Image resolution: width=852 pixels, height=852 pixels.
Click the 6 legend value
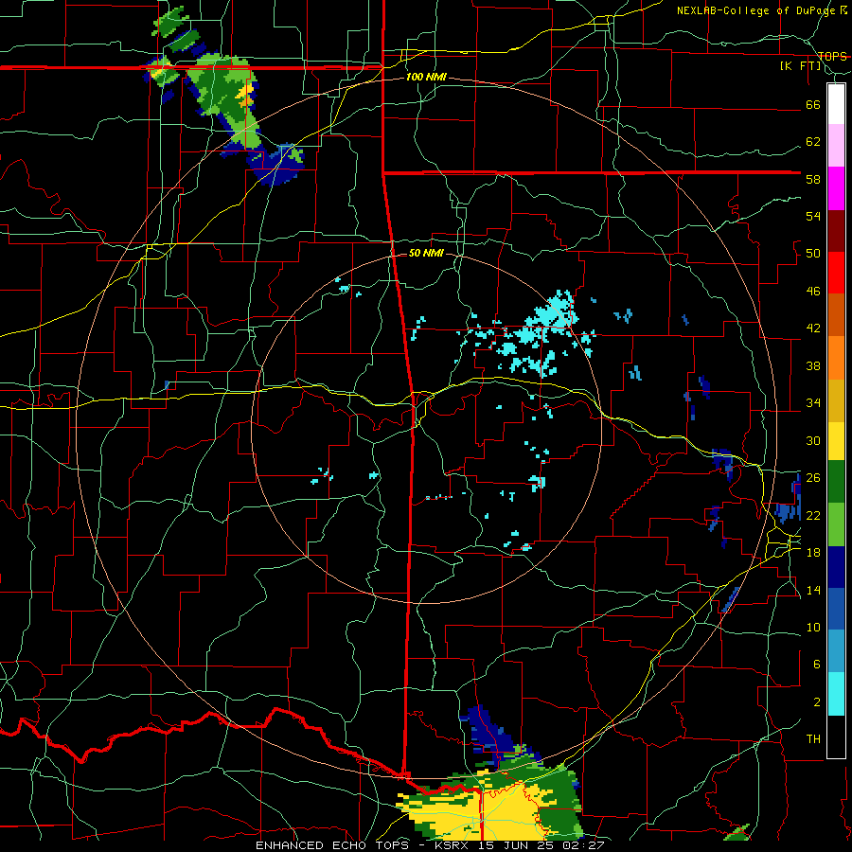point(817,665)
